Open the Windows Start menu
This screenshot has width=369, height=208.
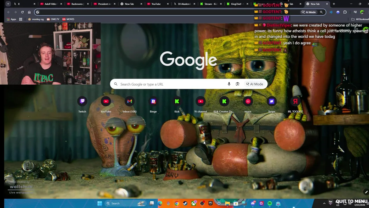point(99,203)
